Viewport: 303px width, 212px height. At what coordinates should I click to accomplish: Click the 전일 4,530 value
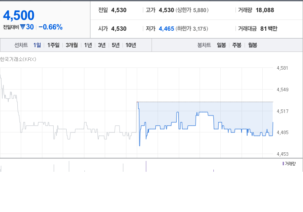click(119, 10)
